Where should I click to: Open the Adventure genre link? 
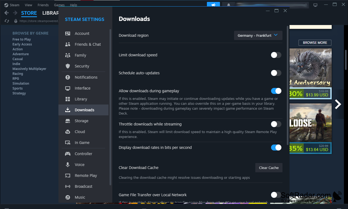tap(21, 54)
